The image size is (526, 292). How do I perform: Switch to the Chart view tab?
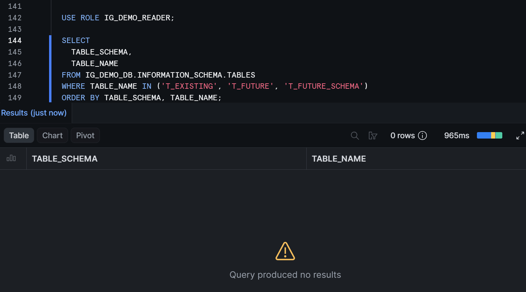tap(52, 135)
